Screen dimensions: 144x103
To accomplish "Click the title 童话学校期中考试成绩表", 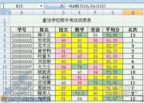I will pos(67,20).
